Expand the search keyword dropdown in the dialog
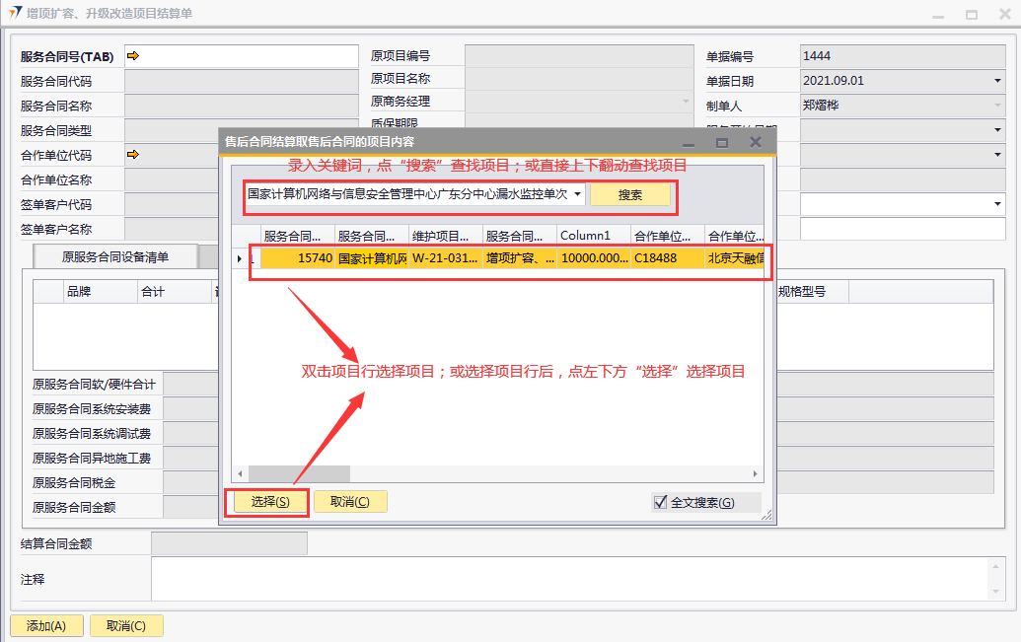The height and width of the screenshot is (642, 1021). tap(577, 195)
